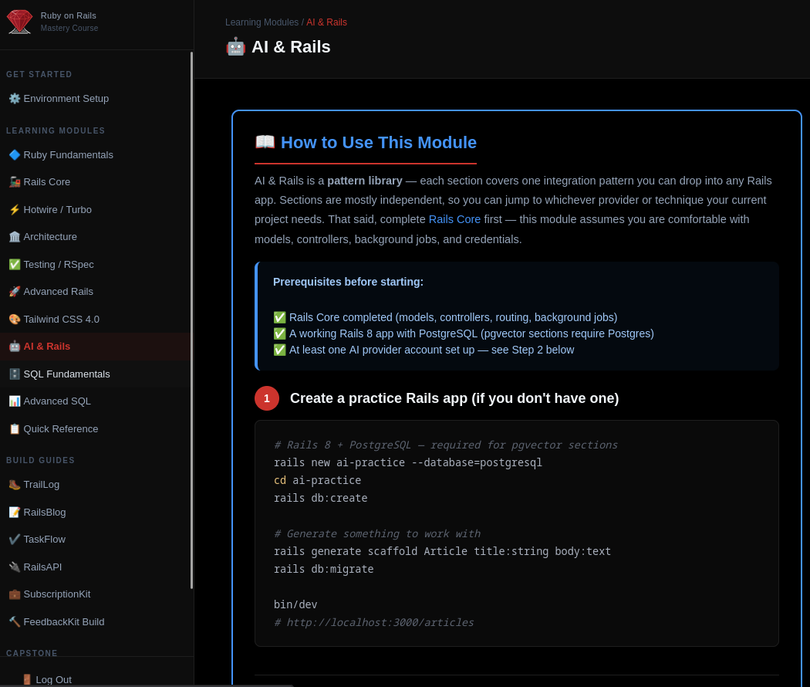Go to Ruby Fundamentals module
The width and height of the screenshot is (810, 687).
tap(95, 154)
